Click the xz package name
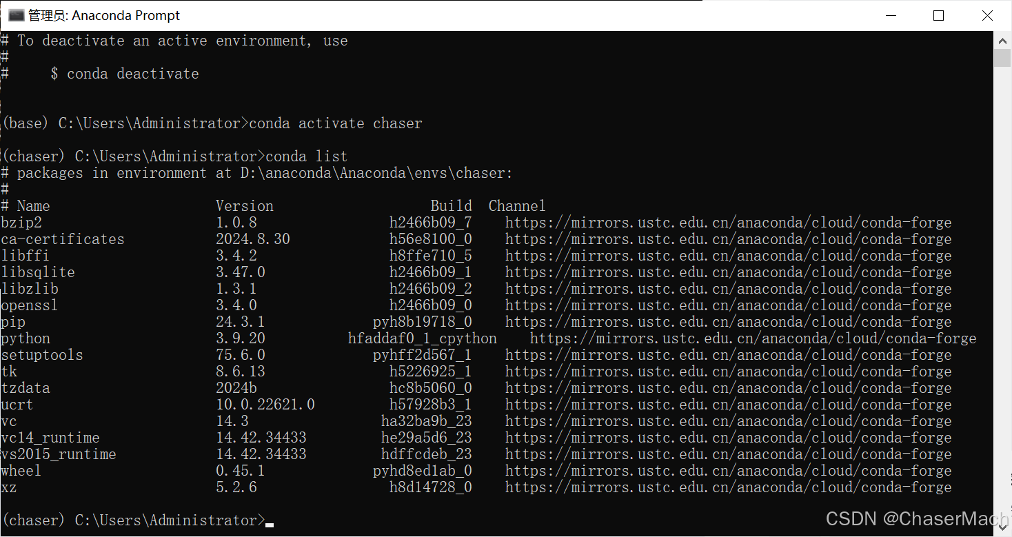The image size is (1012, 537). [9, 487]
